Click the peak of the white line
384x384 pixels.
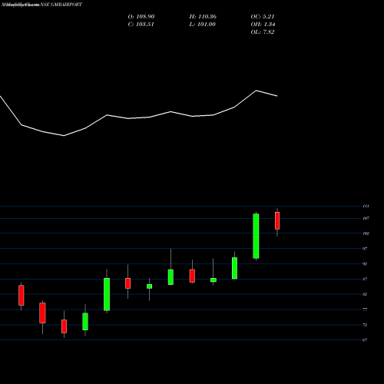(257, 91)
